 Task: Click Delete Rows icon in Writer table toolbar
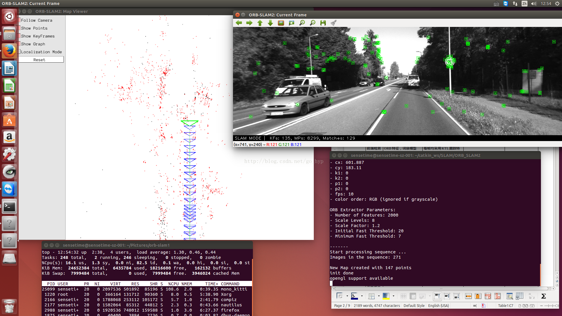point(488,296)
